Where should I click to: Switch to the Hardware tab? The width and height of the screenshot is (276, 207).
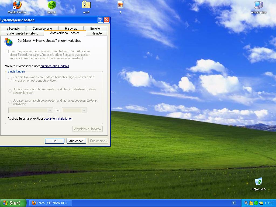click(x=71, y=29)
